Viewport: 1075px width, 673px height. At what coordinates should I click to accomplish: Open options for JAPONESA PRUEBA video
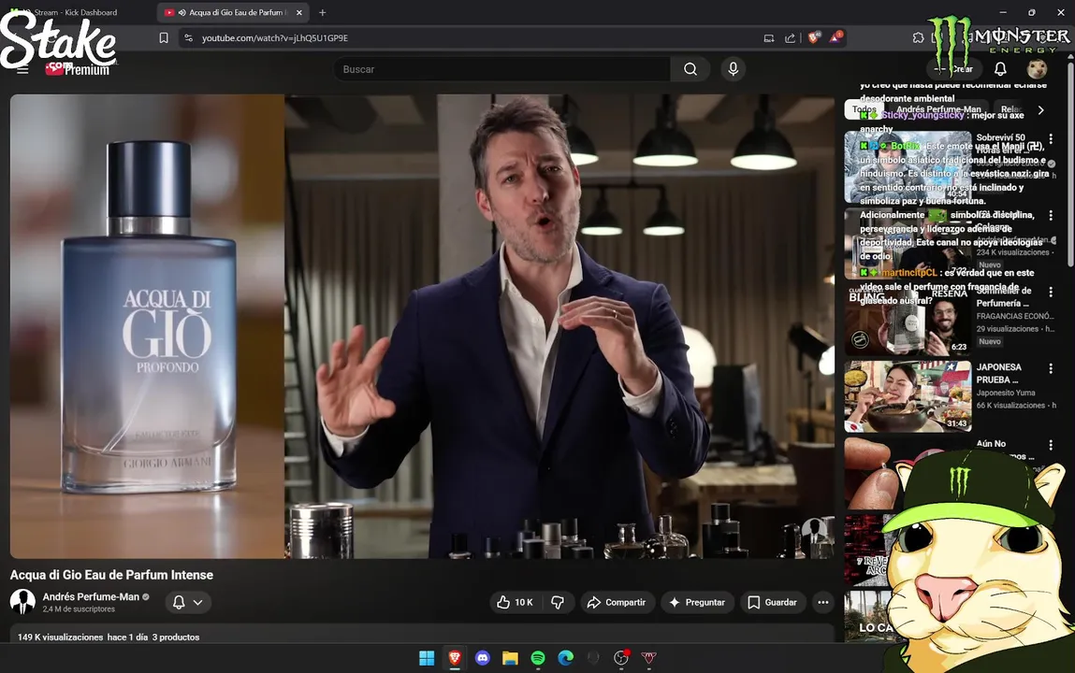pyautogui.click(x=1051, y=368)
